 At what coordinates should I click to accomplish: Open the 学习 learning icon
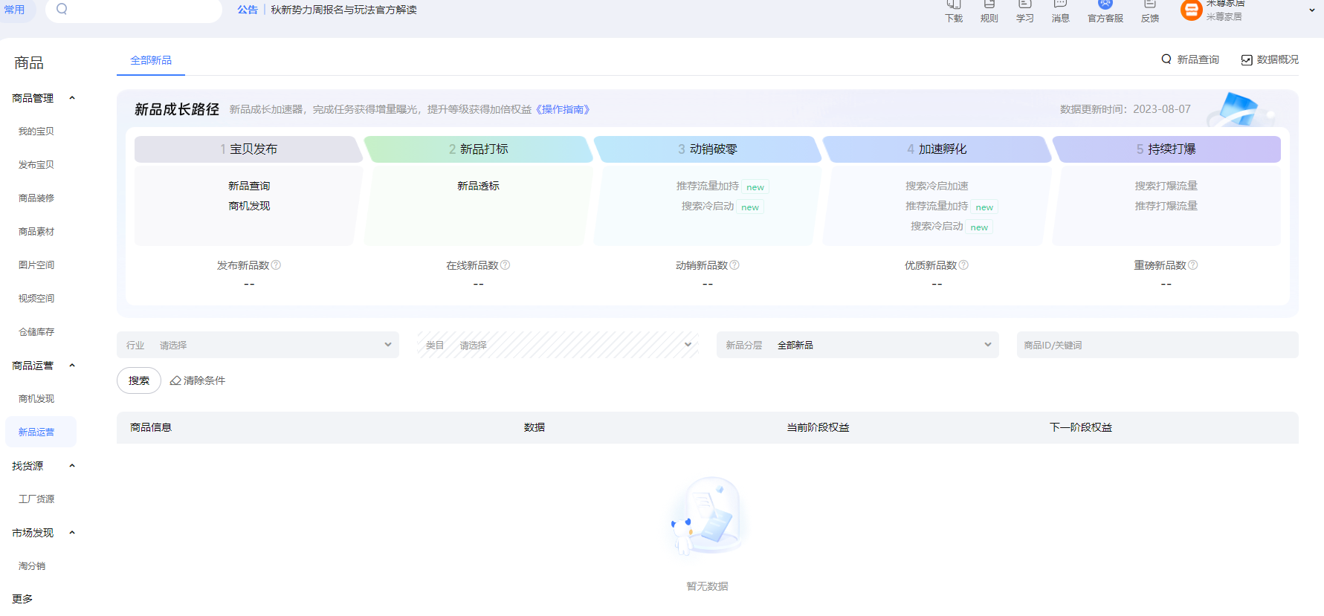coord(1025,6)
